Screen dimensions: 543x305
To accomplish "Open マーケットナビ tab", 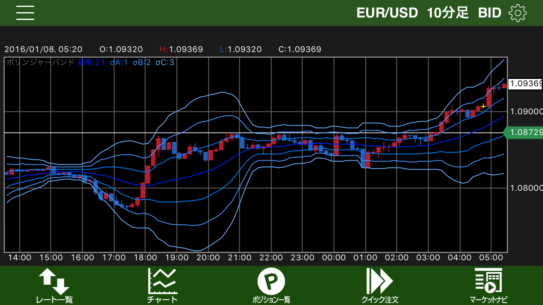I will click(488, 300).
